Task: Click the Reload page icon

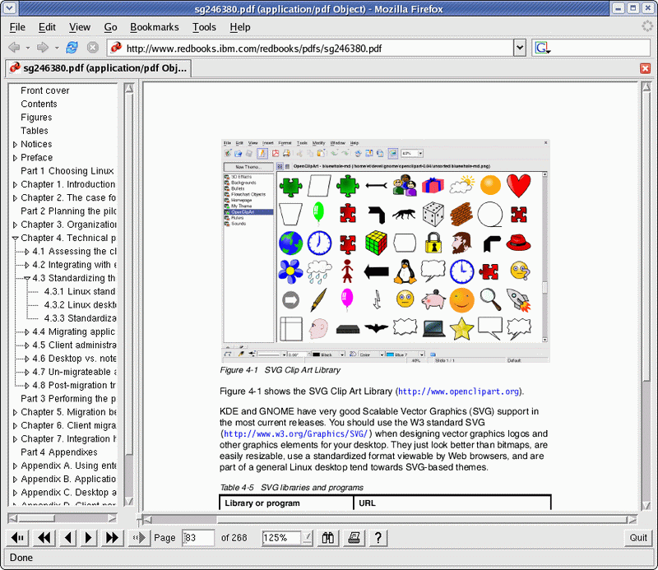Action: click(x=72, y=48)
